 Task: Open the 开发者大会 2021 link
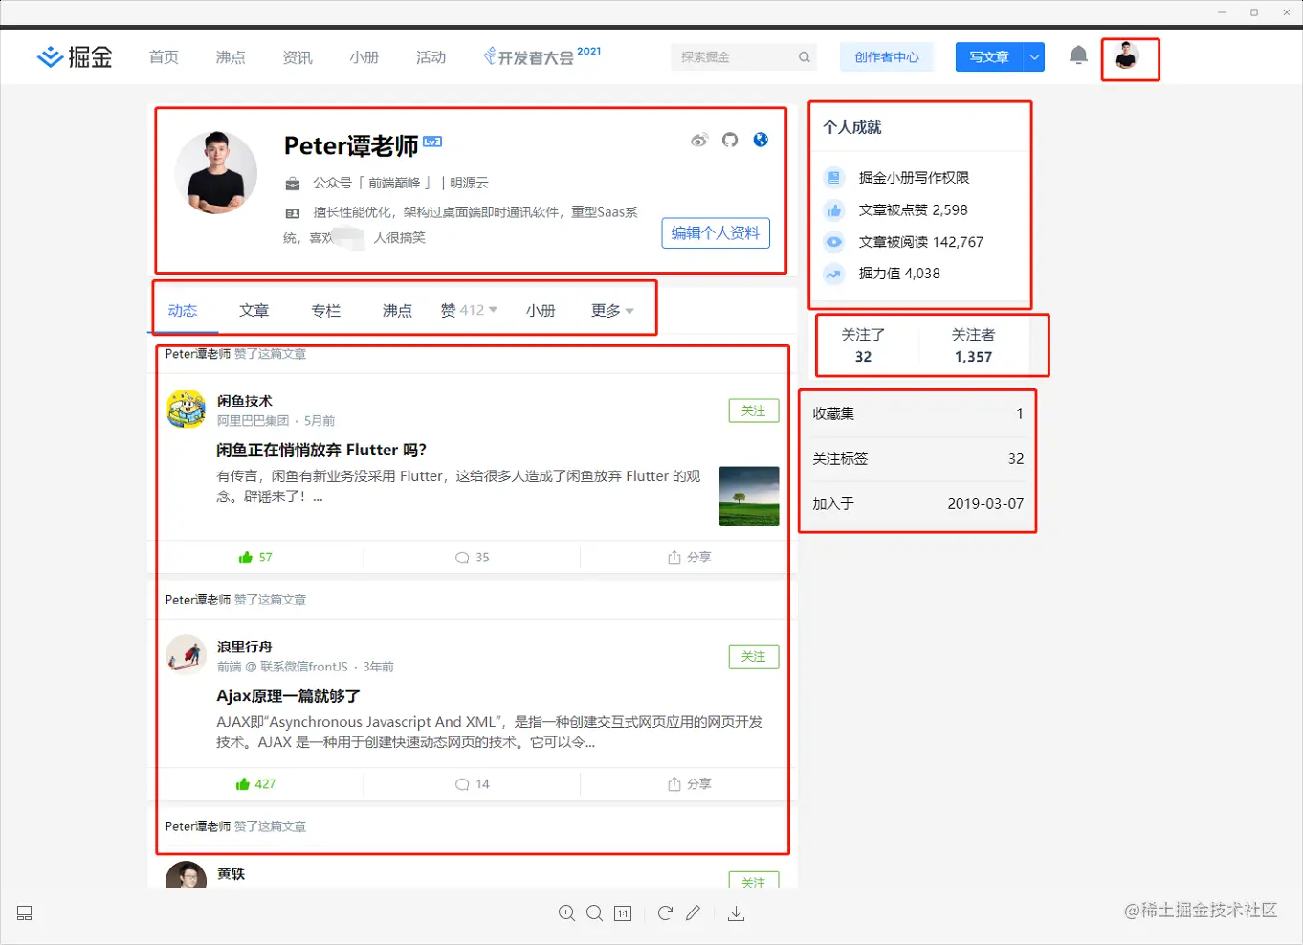pos(541,56)
